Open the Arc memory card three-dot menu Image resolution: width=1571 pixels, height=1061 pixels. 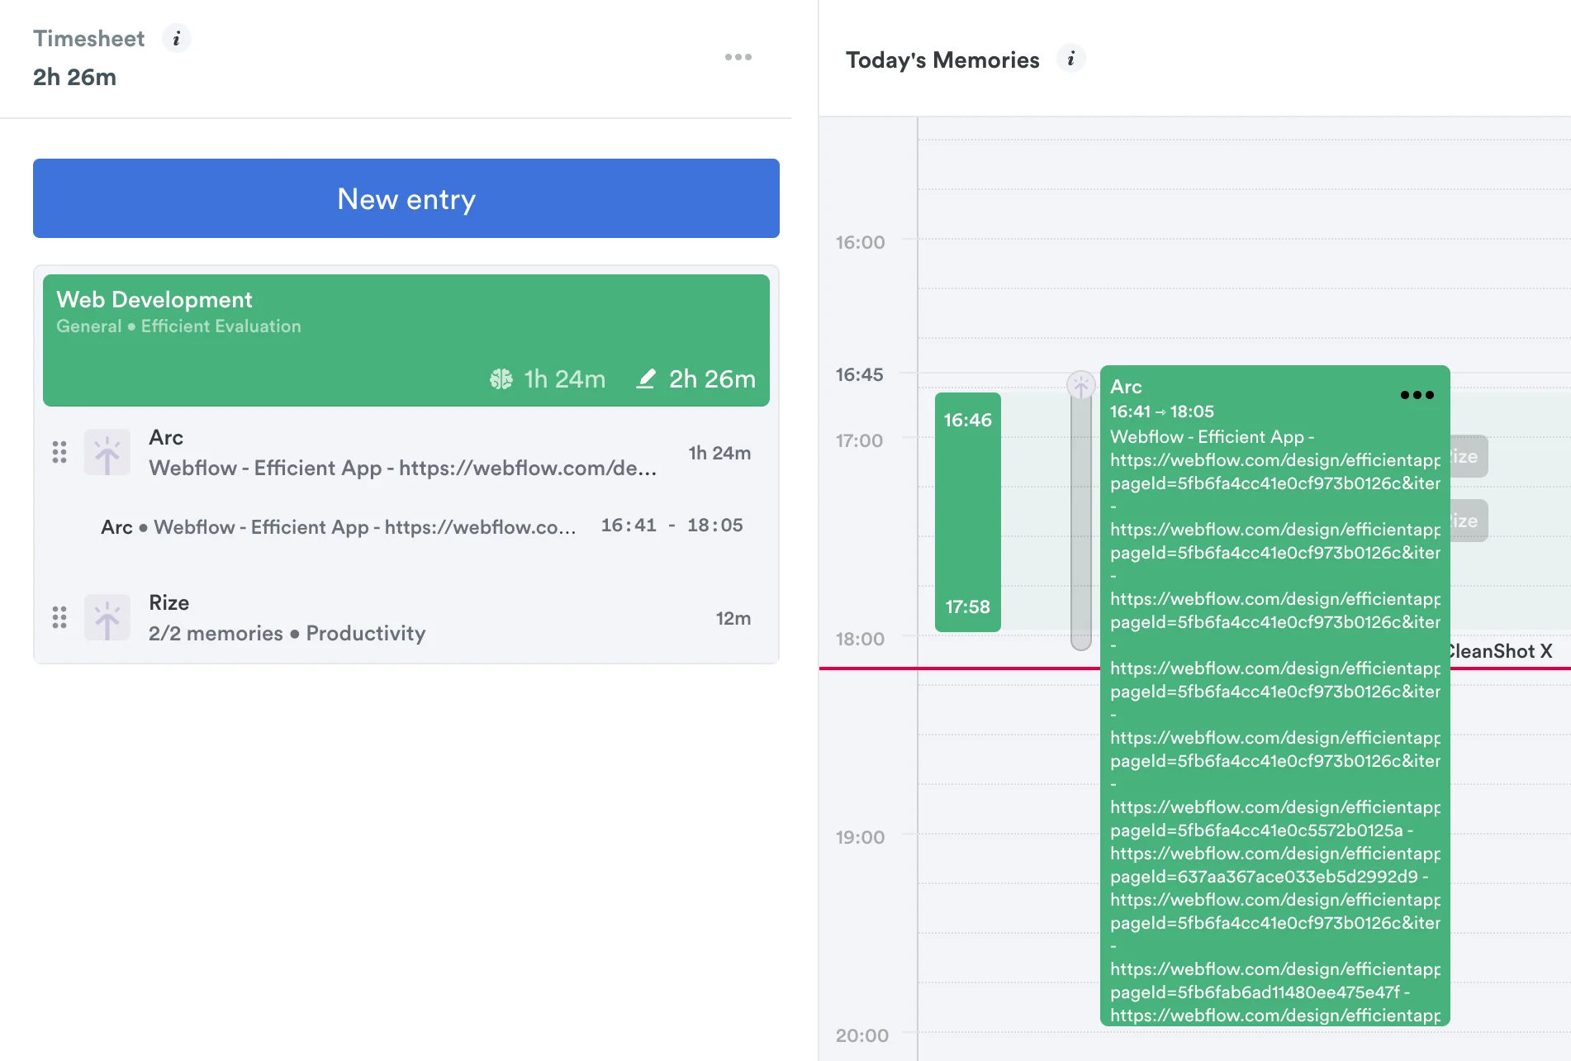(1417, 395)
